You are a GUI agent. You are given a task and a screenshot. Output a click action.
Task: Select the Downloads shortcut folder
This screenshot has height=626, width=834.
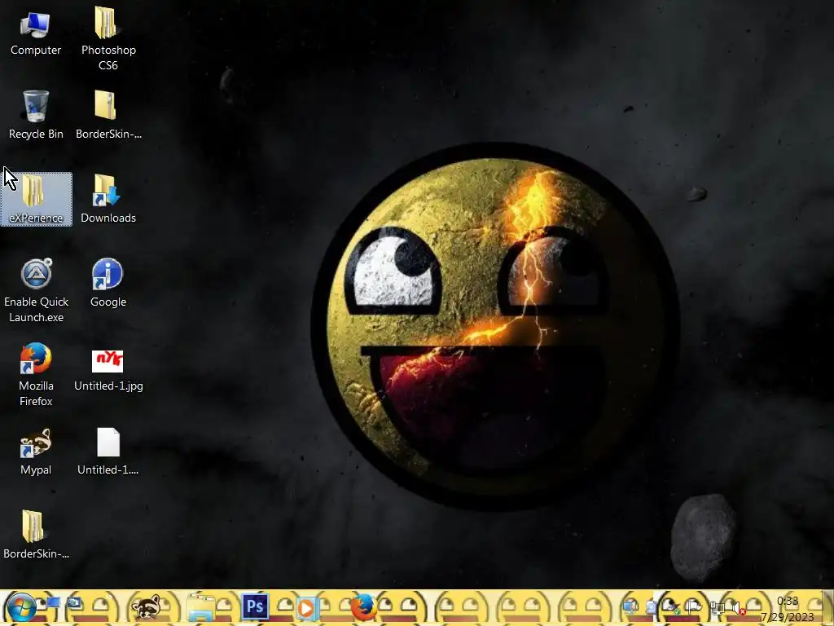click(x=108, y=199)
